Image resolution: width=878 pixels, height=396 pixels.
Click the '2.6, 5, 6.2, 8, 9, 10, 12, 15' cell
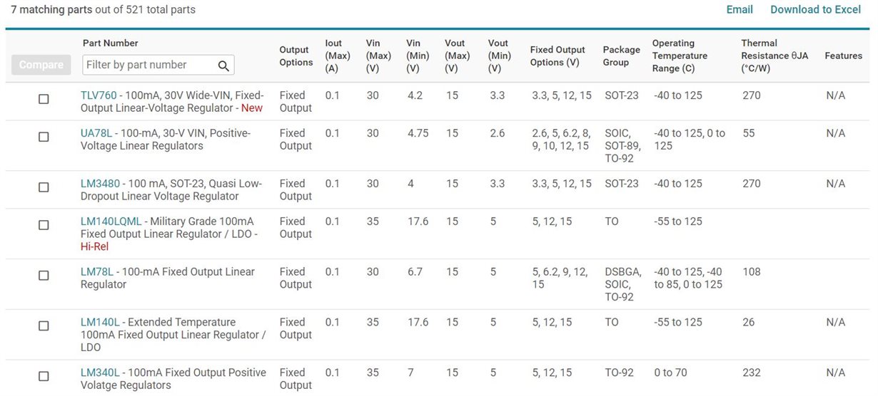click(561, 140)
